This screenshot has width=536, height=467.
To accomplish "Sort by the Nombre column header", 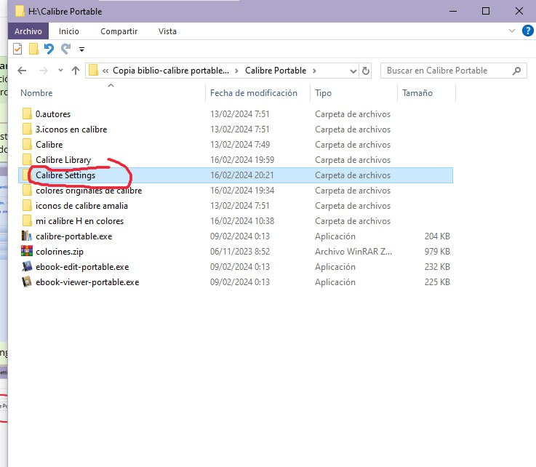I will point(36,93).
